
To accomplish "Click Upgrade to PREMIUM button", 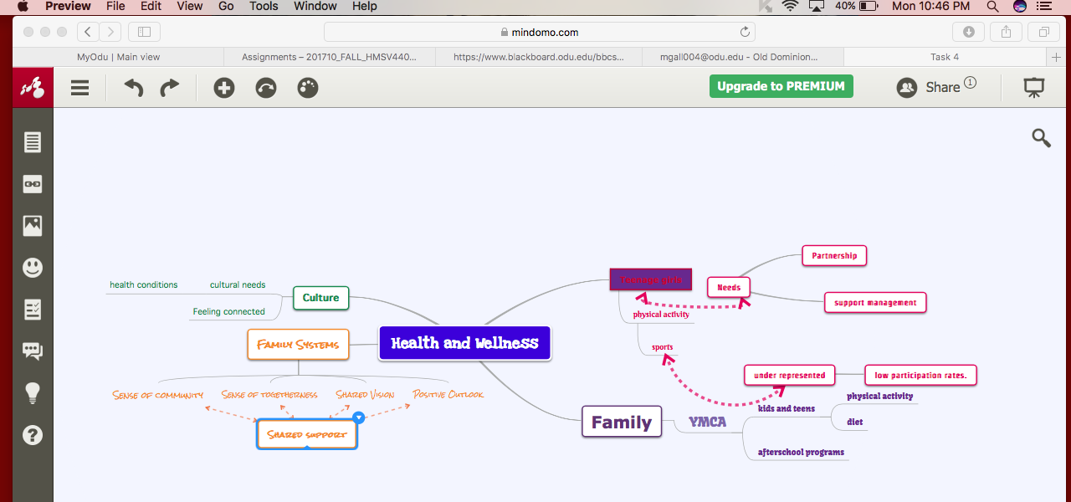I will [781, 86].
